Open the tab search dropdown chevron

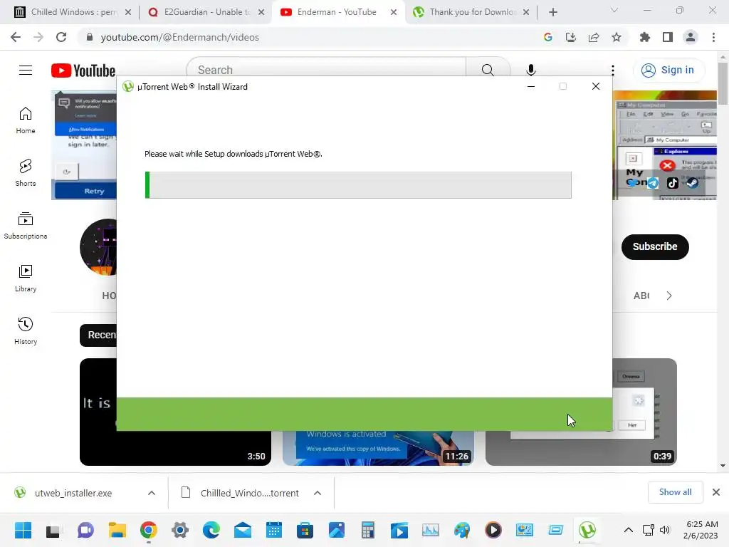(614, 10)
